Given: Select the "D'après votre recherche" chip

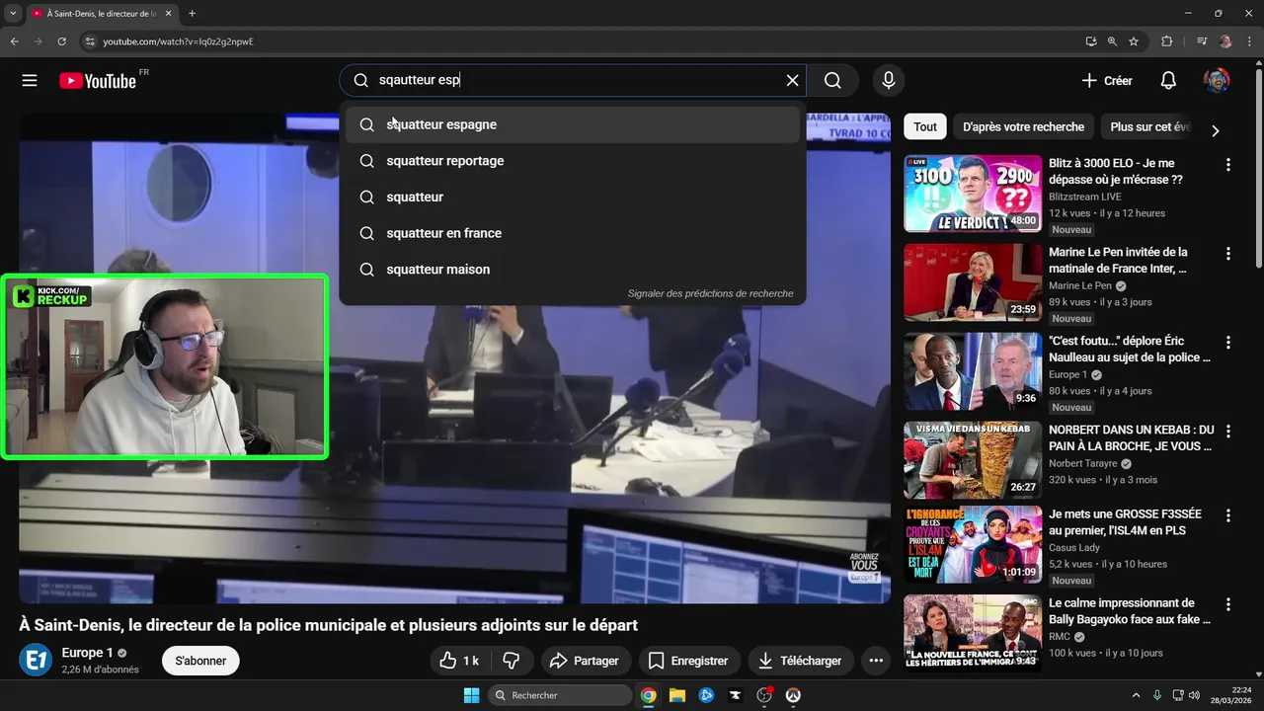Looking at the screenshot, I should pos(1023,126).
